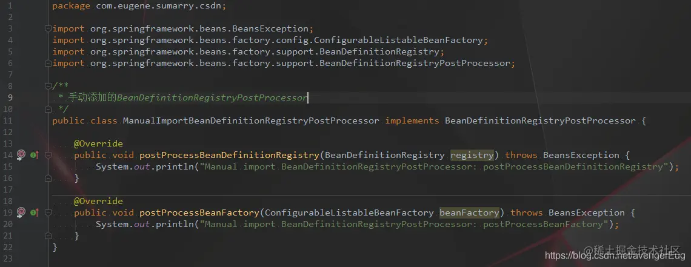The image size is (691, 267).
Task: Collapse the postProcessBeanFactory method at line 19
Action: [48, 213]
